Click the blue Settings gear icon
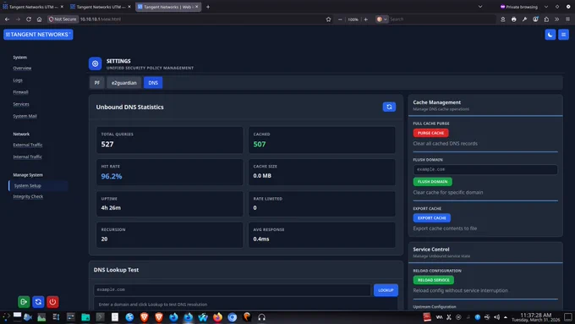Viewport: 575px width, 324px height. (95, 63)
